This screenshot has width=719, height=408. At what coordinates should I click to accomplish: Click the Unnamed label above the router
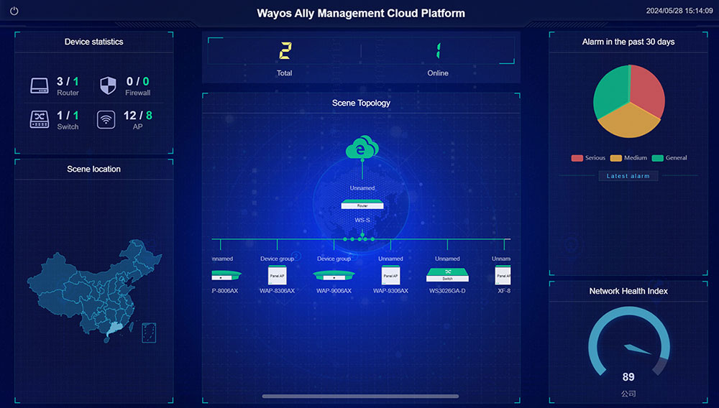[x=362, y=188]
